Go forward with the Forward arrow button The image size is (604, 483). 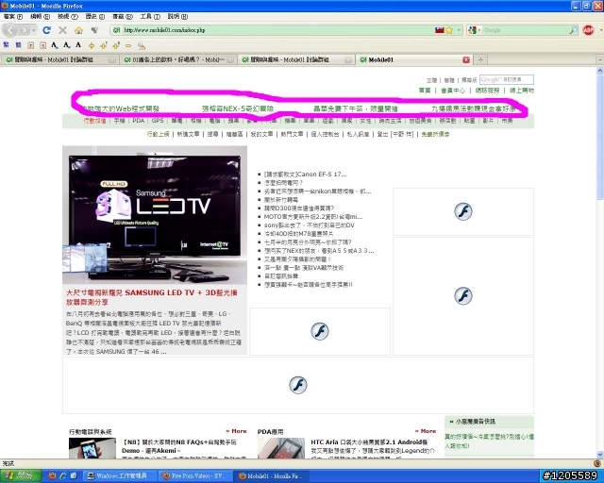pyautogui.click(x=24, y=29)
